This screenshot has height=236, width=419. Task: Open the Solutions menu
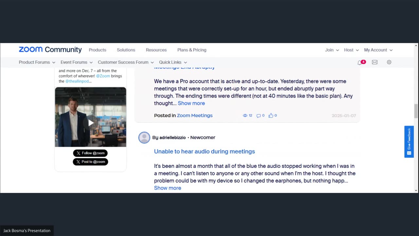(126, 50)
